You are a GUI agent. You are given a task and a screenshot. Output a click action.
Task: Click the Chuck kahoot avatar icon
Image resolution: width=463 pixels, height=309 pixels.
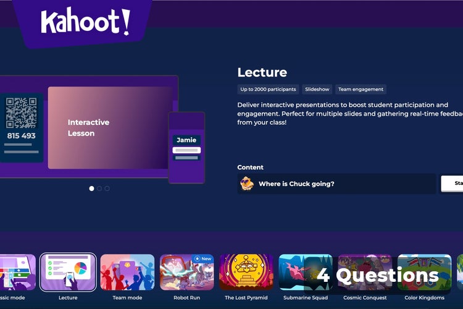pos(247,184)
